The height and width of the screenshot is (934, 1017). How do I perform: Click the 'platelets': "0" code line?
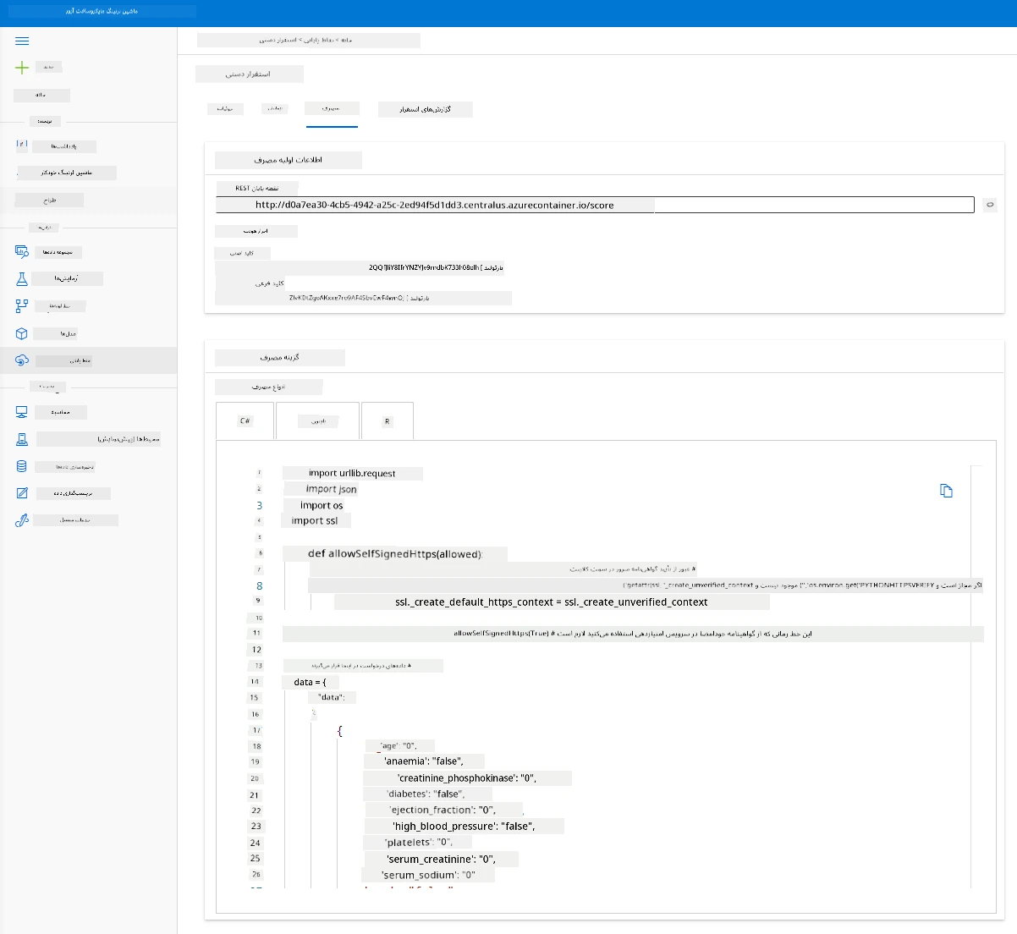tap(421, 842)
